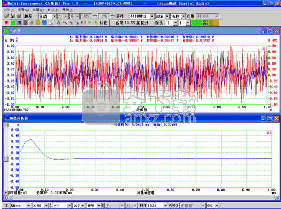Expand the 44100Hz sampling rate dropdown
The image size is (281, 209).
[152, 16]
